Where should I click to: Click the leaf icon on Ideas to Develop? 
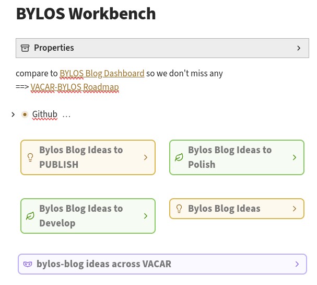pos(30,215)
